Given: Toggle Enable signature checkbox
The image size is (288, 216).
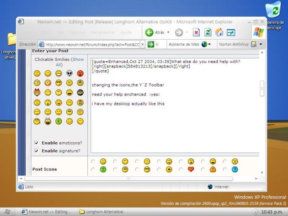Looking at the screenshot, I should [36, 151].
